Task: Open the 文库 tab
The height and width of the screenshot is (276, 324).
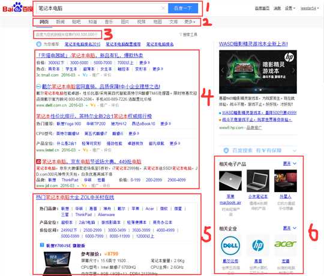Action: (x=173, y=22)
